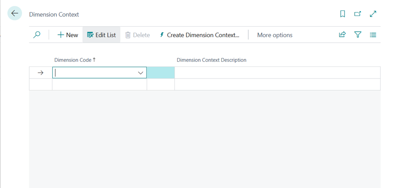408x188 pixels.
Task: Click the magnifying glass search icon
Action: coord(37,35)
